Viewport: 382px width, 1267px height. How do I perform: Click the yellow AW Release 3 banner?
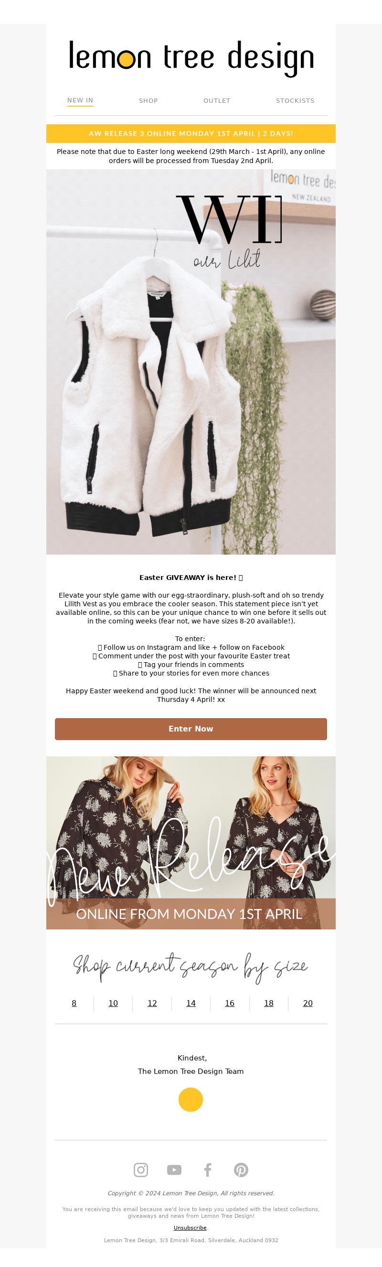(x=191, y=133)
